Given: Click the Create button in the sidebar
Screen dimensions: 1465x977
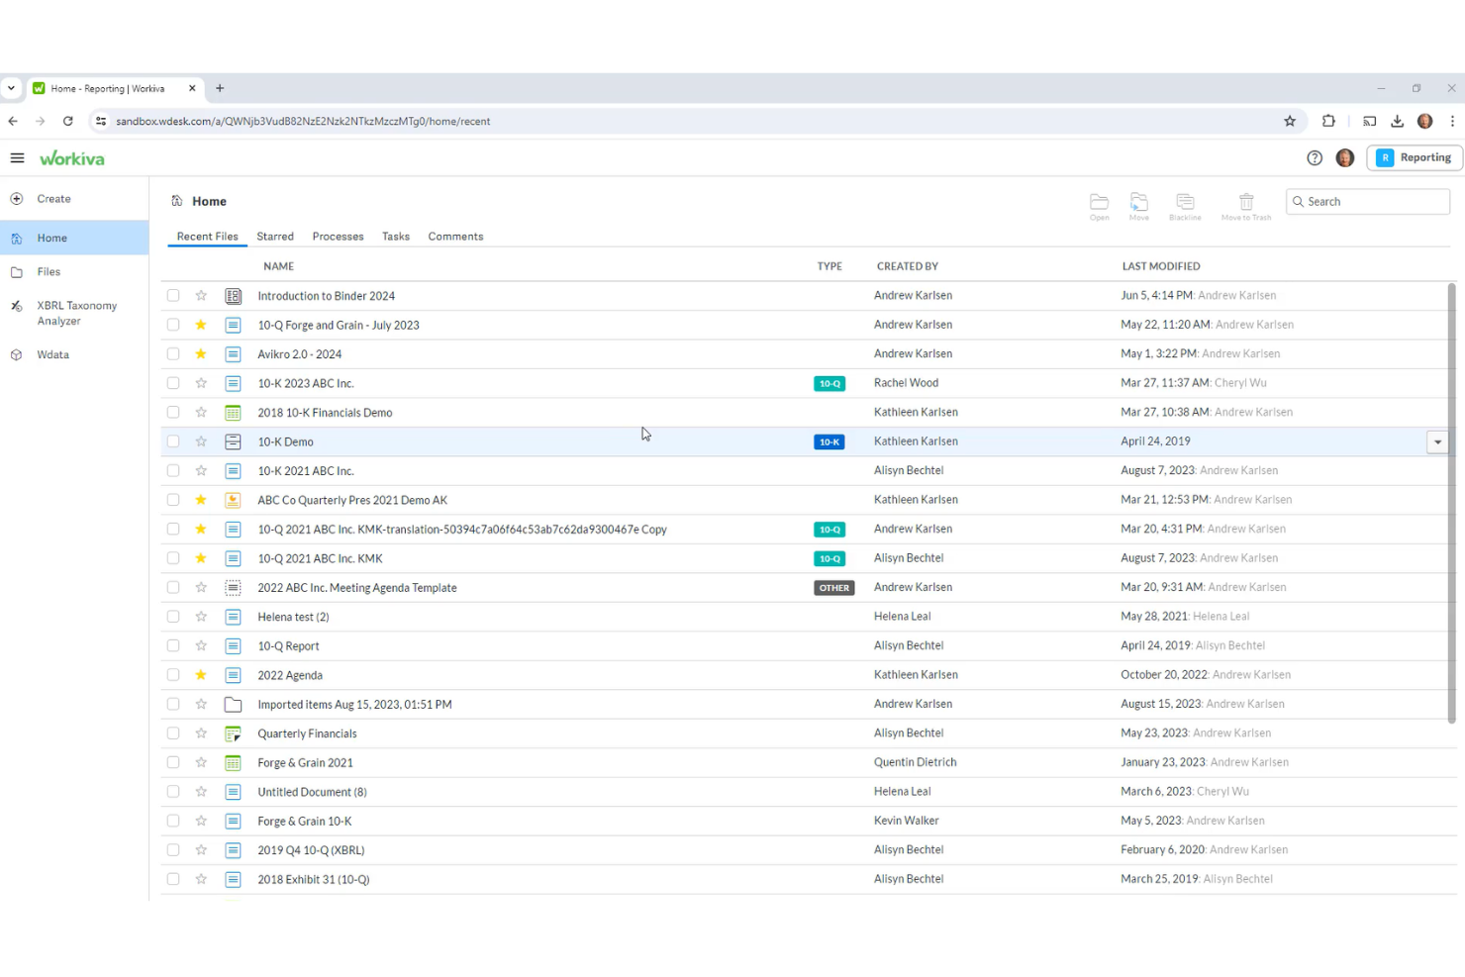Looking at the screenshot, I should 54,198.
